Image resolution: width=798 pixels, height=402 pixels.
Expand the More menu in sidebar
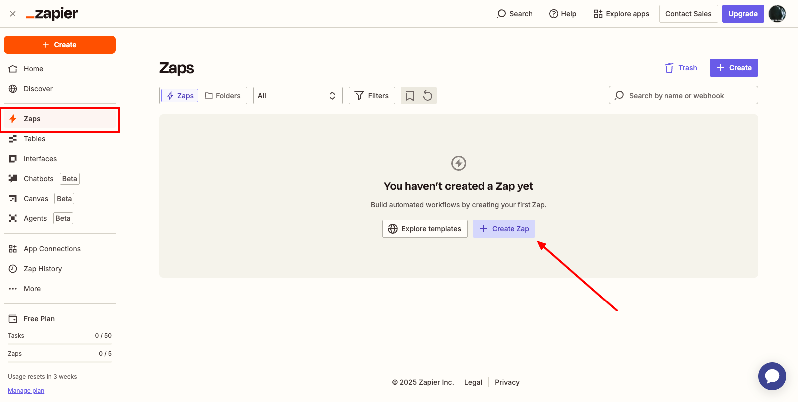[60, 289]
